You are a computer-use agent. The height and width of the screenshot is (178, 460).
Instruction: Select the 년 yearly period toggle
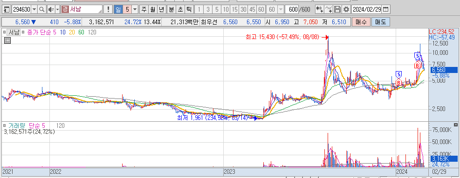coord(161,9)
